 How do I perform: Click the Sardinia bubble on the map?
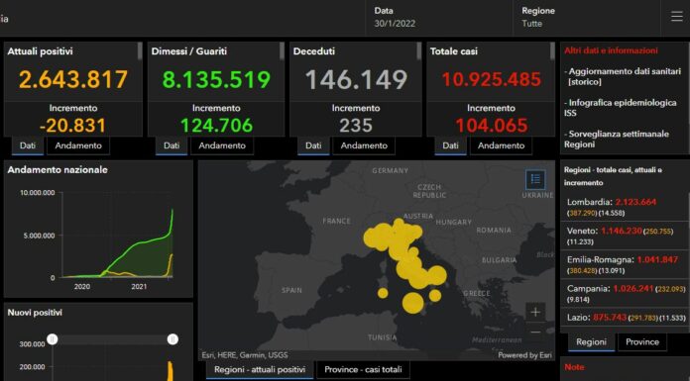[383, 293]
